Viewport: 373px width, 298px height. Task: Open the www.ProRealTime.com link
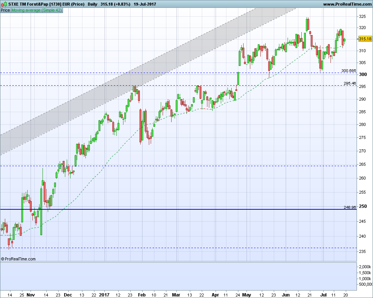coord(347,4)
